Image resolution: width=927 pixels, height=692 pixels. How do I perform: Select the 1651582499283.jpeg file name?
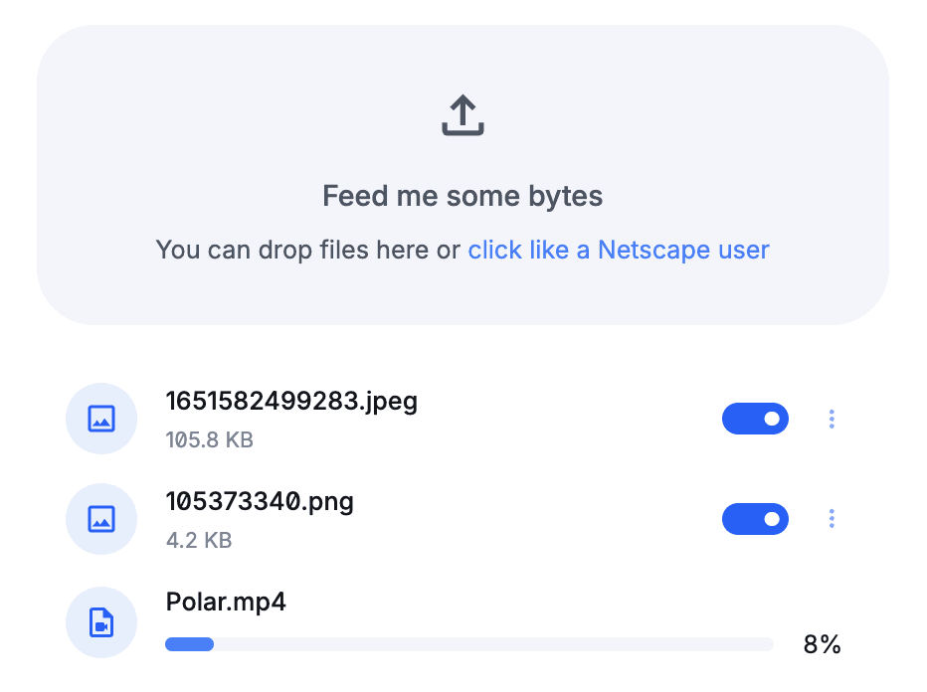point(291,402)
